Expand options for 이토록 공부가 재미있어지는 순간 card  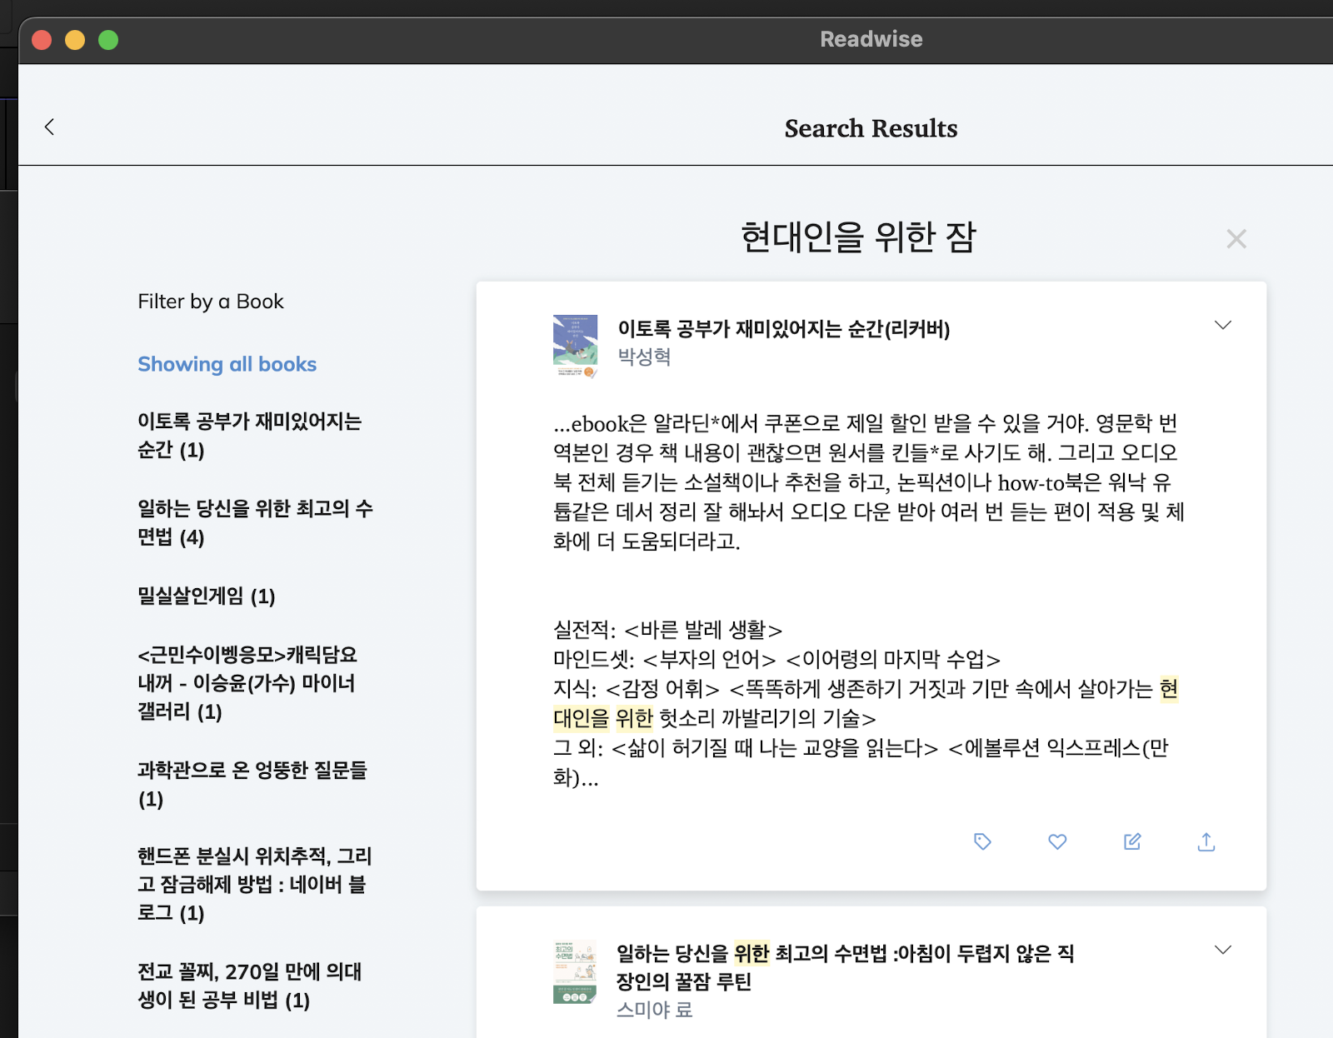click(1222, 325)
